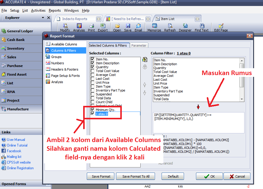Viewport: 263px width, 189px height.
Task: Select Page Setup & Fonts section
Action: [66, 76]
